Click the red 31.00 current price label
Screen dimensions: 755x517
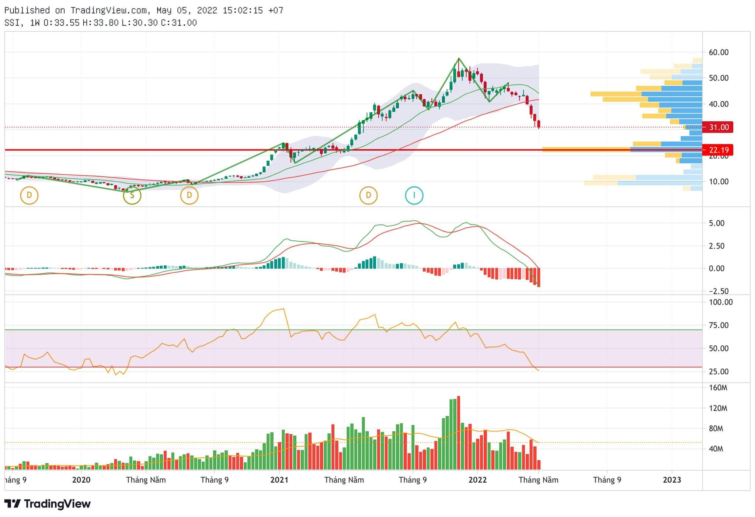click(719, 127)
